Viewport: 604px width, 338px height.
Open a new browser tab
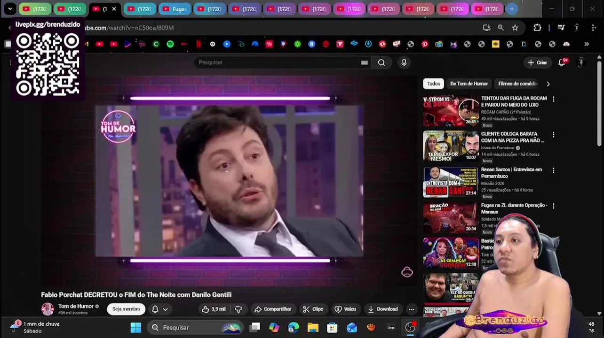512,9
